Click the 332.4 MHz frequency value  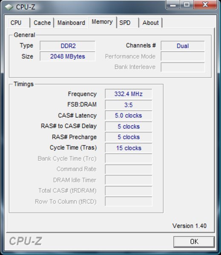(x=129, y=94)
